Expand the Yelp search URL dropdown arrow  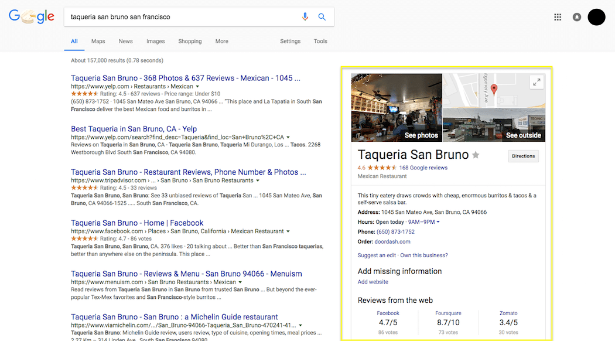(x=288, y=137)
